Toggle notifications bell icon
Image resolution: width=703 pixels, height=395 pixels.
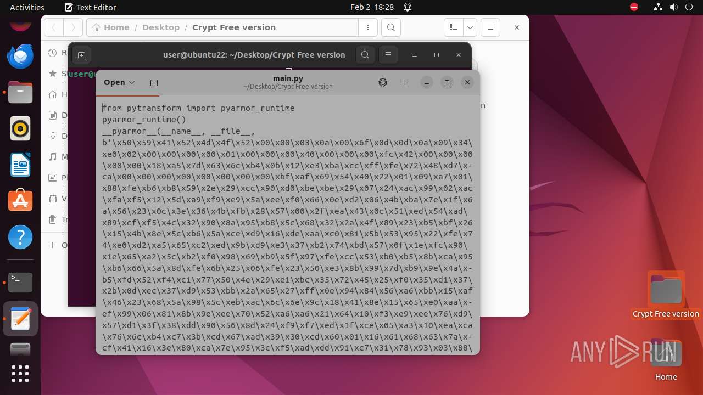408,7
